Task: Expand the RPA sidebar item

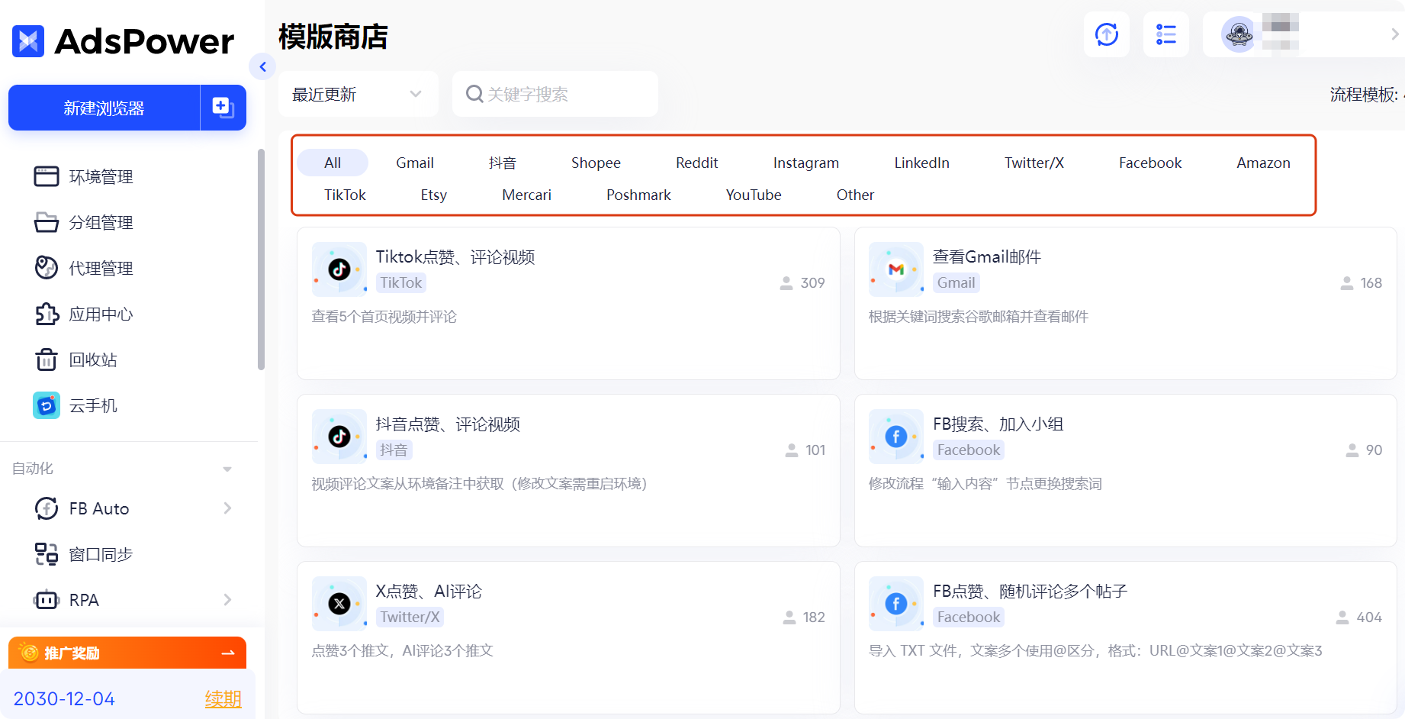Action: pyautogui.click(x=227, y=599)
